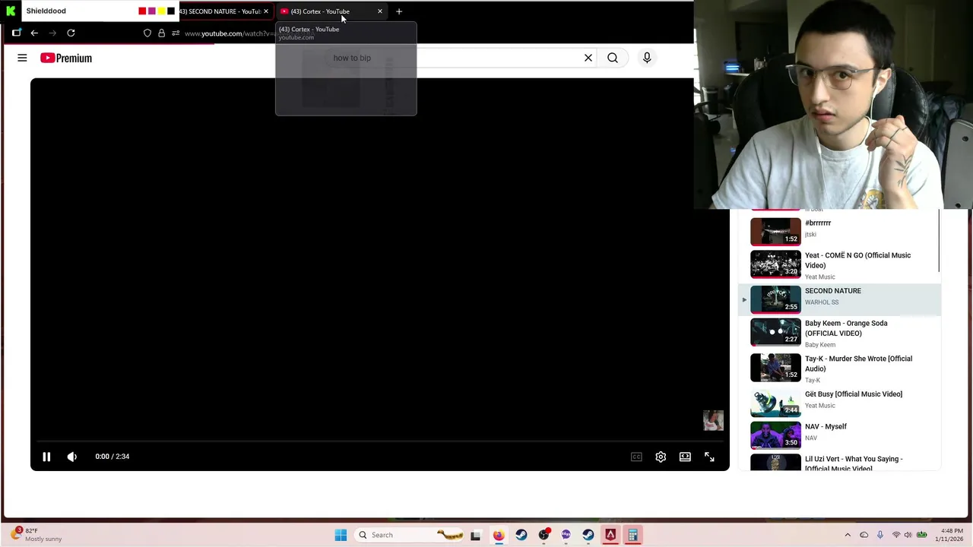Screen dimensions: 973x547
Task: Click the NAV Myself thumbnail
Action: tap(775, 435)
